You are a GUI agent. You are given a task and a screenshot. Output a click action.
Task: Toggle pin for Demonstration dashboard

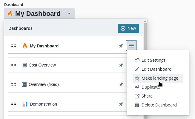pyautogui.click(x=121, y=104)
